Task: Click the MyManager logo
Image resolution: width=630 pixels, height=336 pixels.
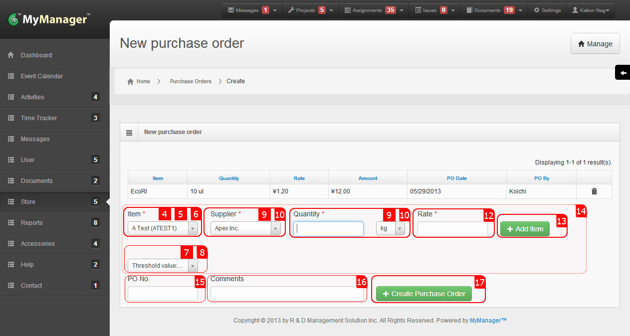Action: [x=47, y=20]
